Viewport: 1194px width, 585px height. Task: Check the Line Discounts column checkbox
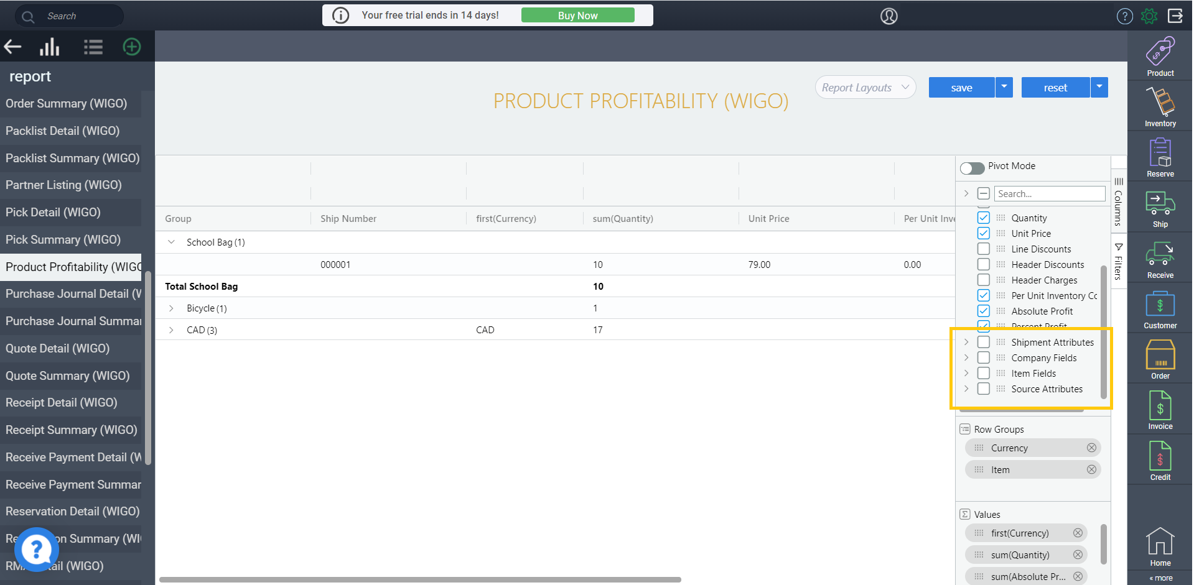pyautogui.click(x=983, y=249)
